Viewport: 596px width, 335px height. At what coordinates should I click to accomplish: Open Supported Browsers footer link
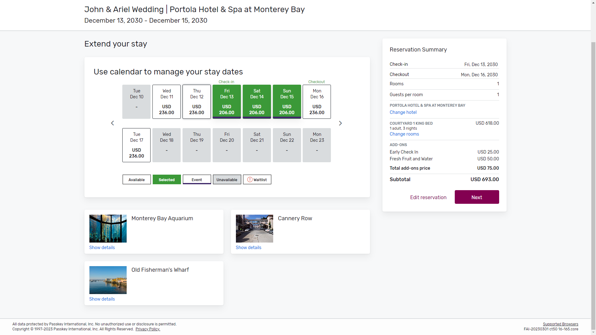point(560,324)
